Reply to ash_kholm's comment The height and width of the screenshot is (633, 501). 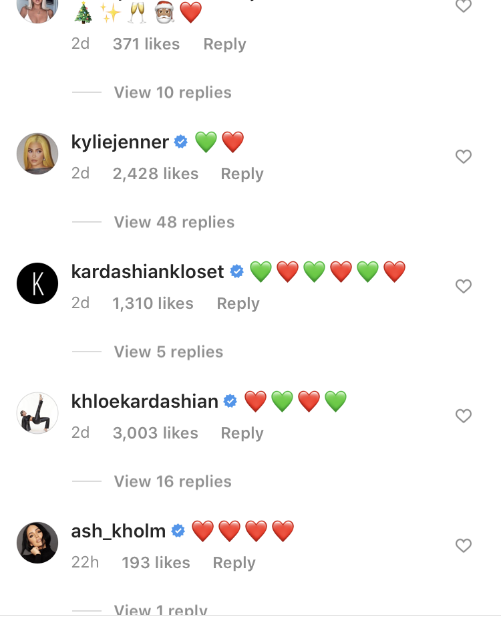coord(234,563)
